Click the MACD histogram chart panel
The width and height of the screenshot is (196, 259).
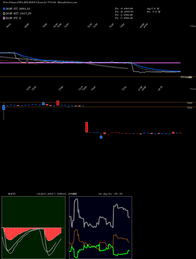[x=33, y=228]
